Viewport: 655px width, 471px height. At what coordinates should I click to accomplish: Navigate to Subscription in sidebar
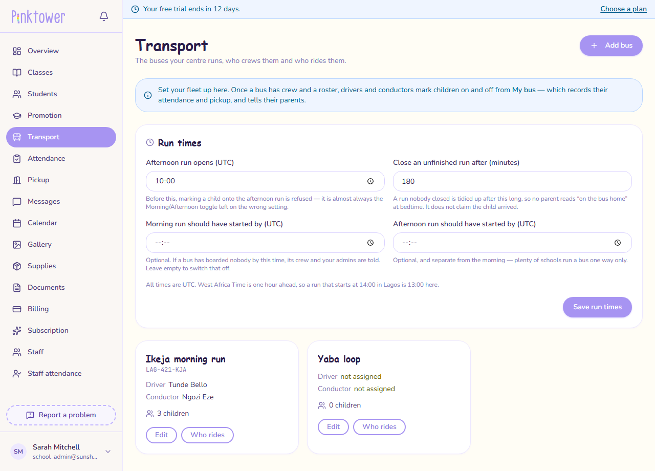click(x=61, y=331)
